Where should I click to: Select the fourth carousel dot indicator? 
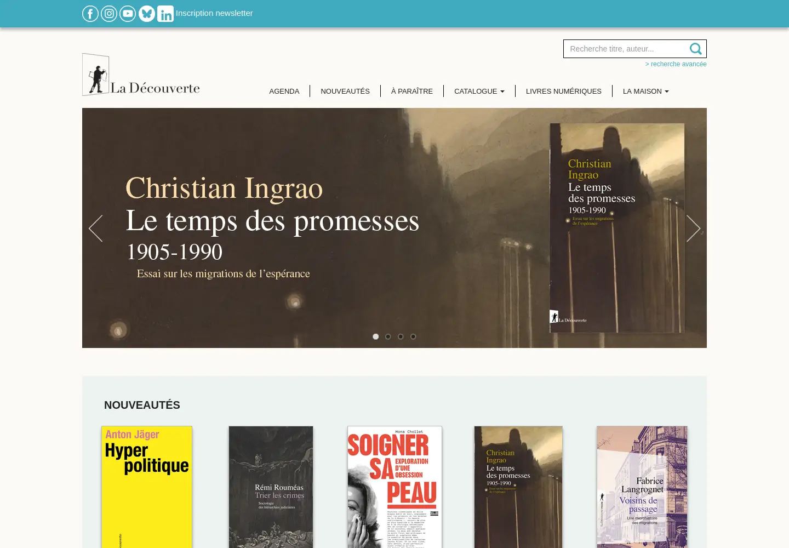coord(413,336)
